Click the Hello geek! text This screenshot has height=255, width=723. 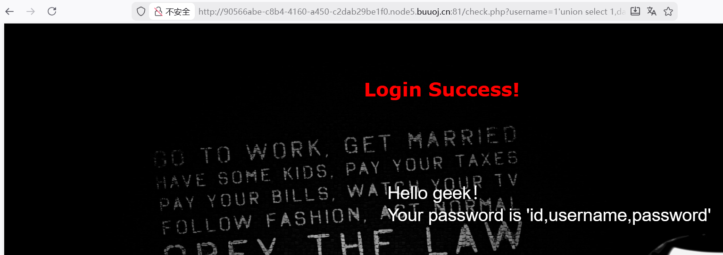pos(432,193)
